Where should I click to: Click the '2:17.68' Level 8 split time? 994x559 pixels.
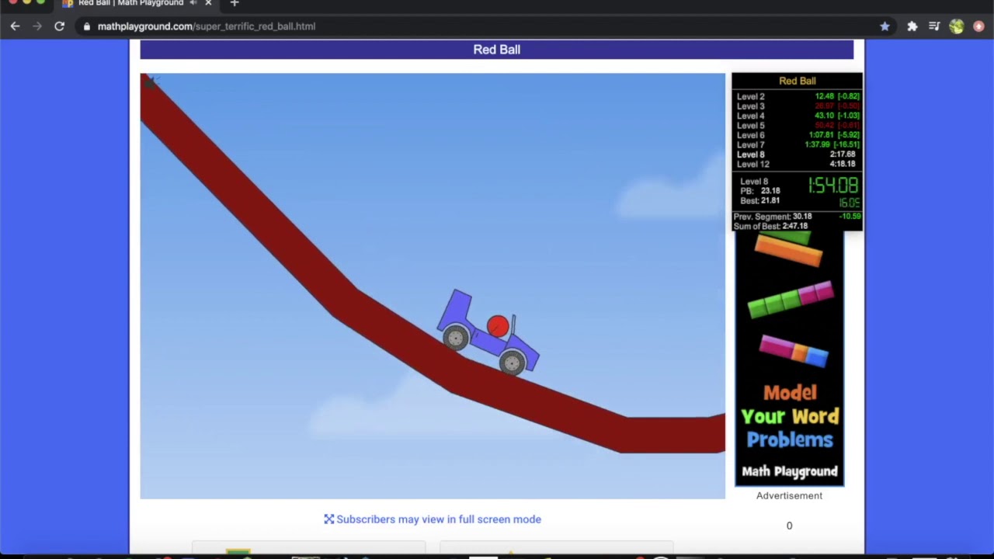point(843,155)
